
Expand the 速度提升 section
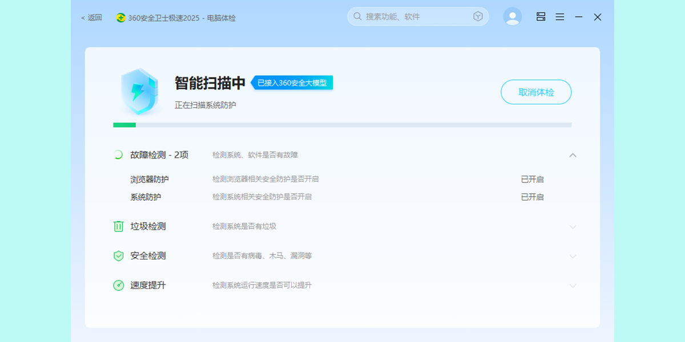pyautogui.click(x=573, y=286)
